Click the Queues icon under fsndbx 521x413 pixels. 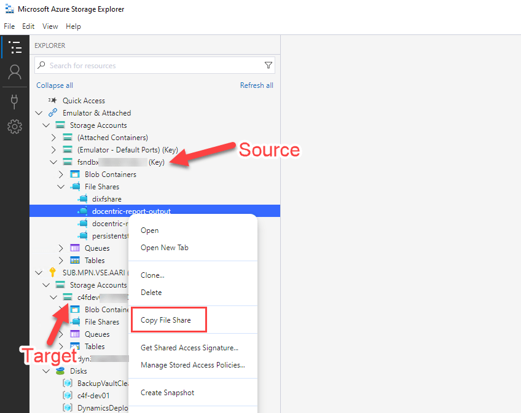point(75,248)
